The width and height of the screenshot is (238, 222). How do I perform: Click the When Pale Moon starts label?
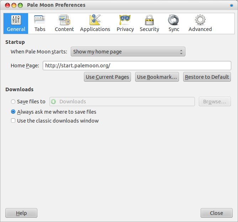(x=39, y=52)
